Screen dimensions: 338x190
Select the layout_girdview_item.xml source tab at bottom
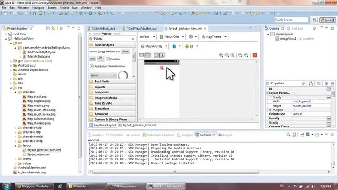(x=139, y=125)
